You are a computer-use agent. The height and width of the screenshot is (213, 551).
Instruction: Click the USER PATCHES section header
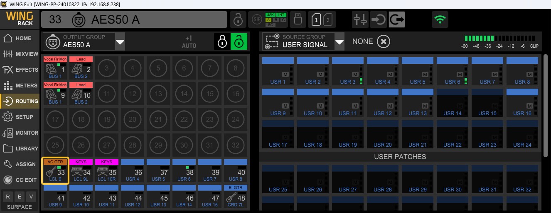click(400, 157)
